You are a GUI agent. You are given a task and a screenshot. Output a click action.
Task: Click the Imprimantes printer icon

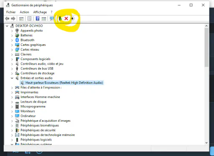click(x=17, y=92)
